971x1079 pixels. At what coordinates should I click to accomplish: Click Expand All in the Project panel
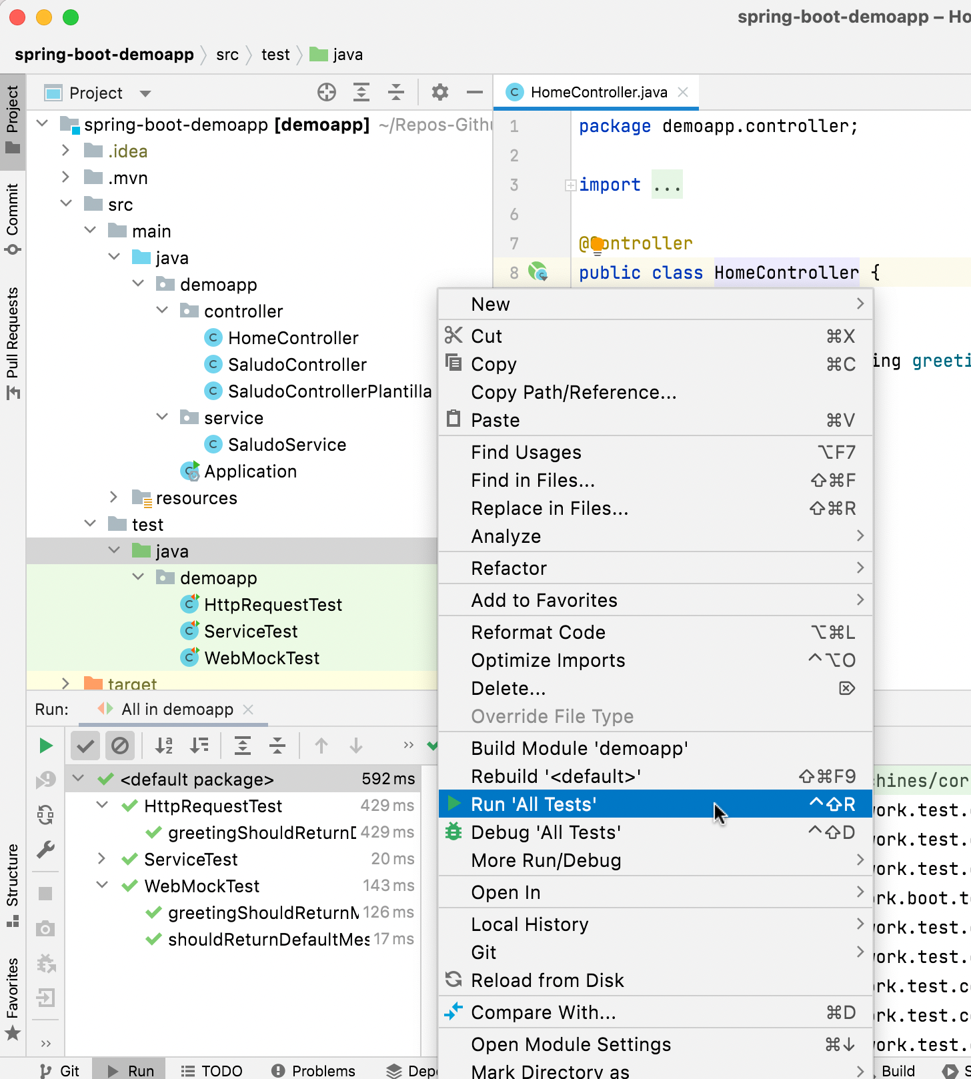pos(361,92)
